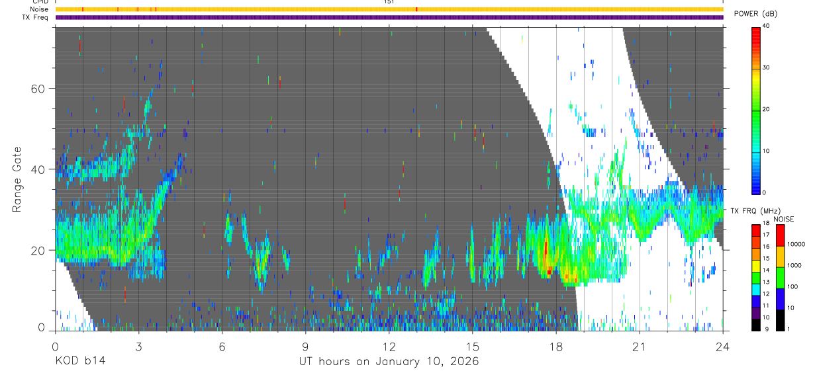Click the 3 tick on the UT hours axis

coord(138,347)
